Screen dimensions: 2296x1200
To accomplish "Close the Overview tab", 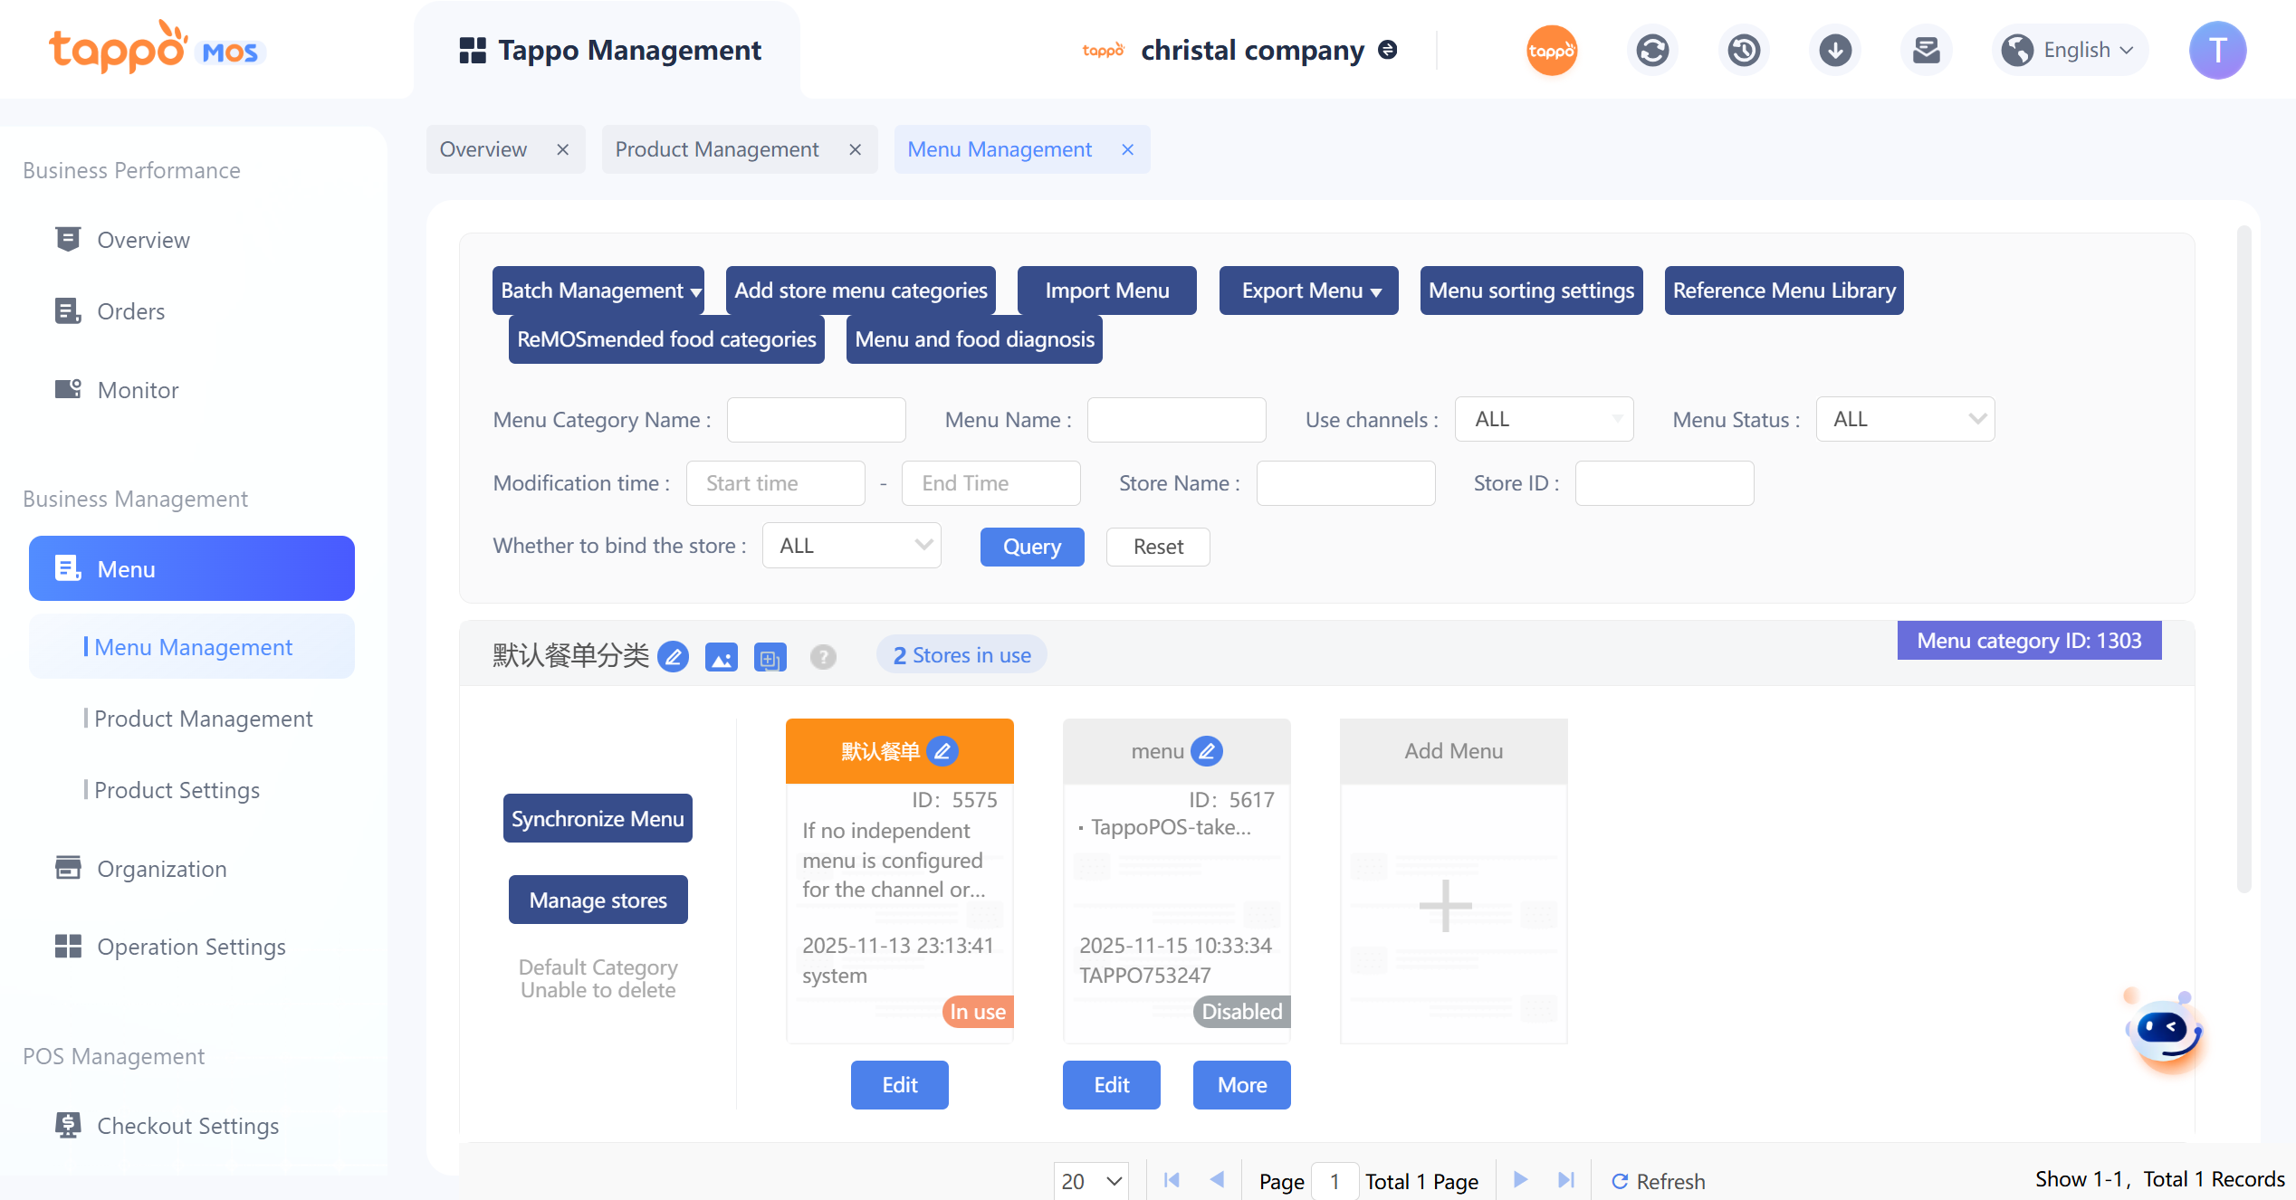I will 562,149.
